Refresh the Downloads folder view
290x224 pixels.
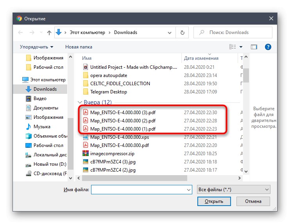[183, 32]
